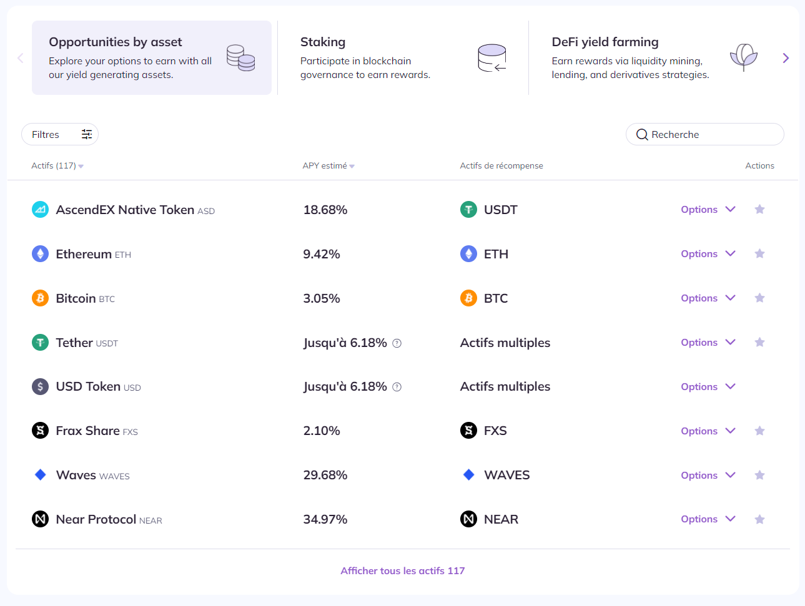
Task: Expand Options for Ethereum
Action: [708, 254]
